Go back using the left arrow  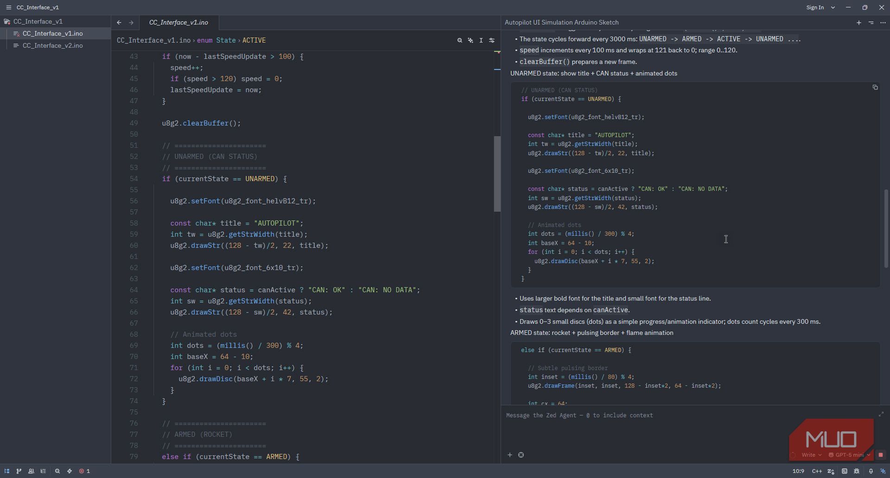click(x=119, y=22)
